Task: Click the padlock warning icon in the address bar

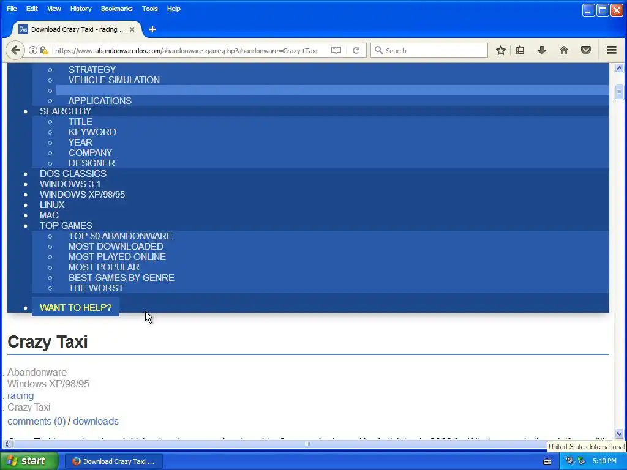Action: (x=44, y=50)
